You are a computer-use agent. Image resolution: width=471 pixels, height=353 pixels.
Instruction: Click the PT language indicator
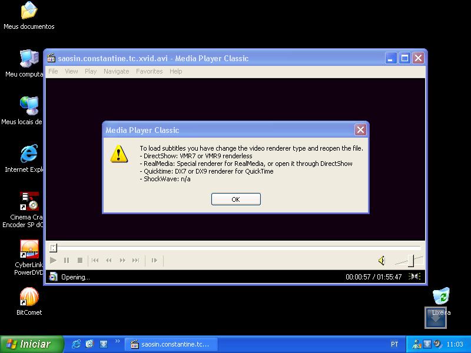[x=394, y=344]
